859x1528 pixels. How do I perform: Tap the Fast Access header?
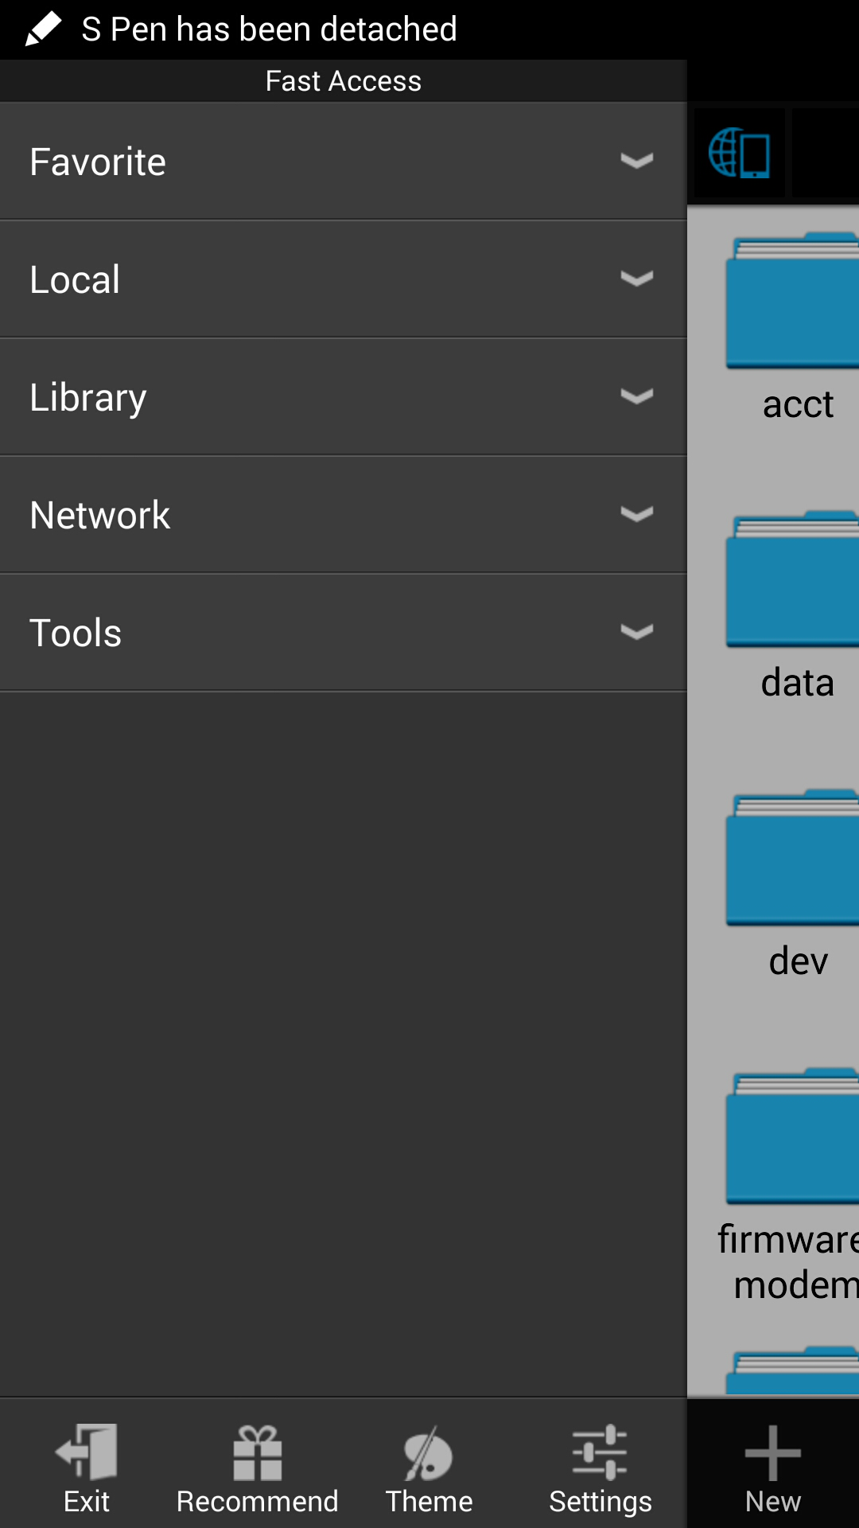[x=343, y=81]
